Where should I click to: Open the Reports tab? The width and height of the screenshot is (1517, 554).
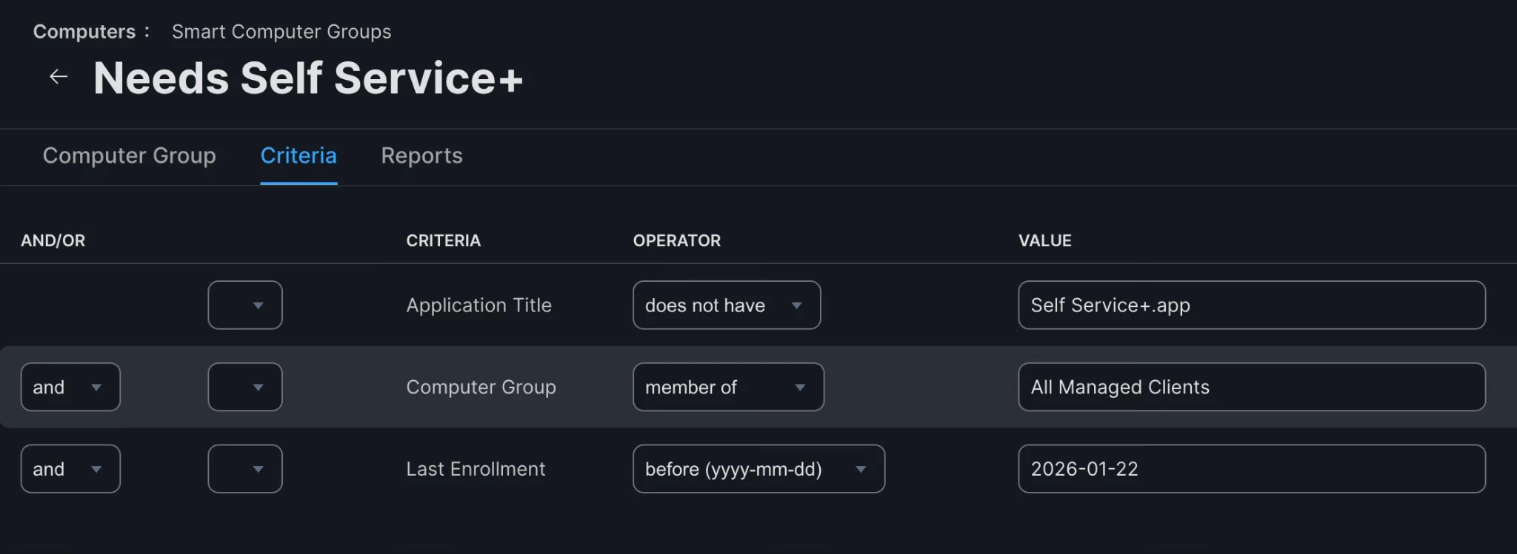[421, 155]
